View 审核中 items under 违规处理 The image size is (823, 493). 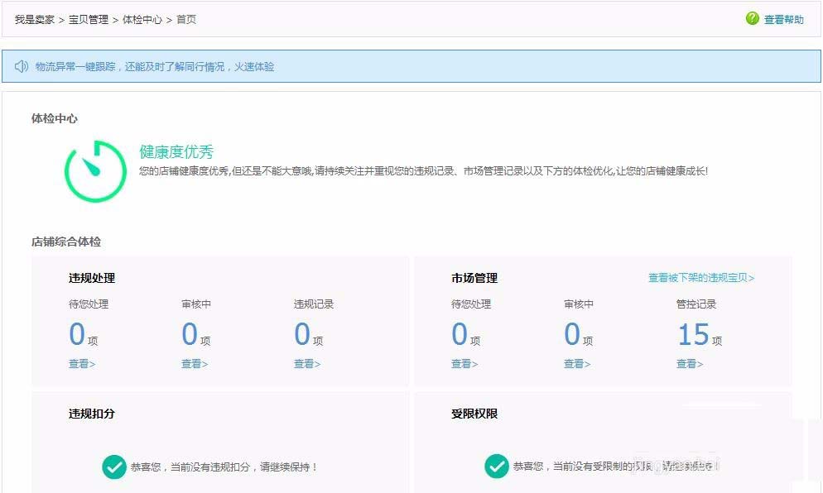[195, 363]
